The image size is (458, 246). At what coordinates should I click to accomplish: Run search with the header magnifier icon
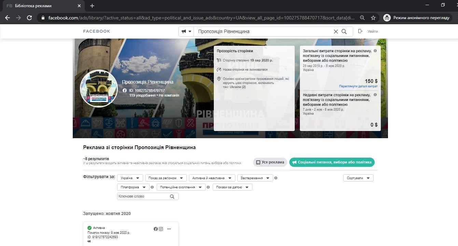click(x=344, y=31)
